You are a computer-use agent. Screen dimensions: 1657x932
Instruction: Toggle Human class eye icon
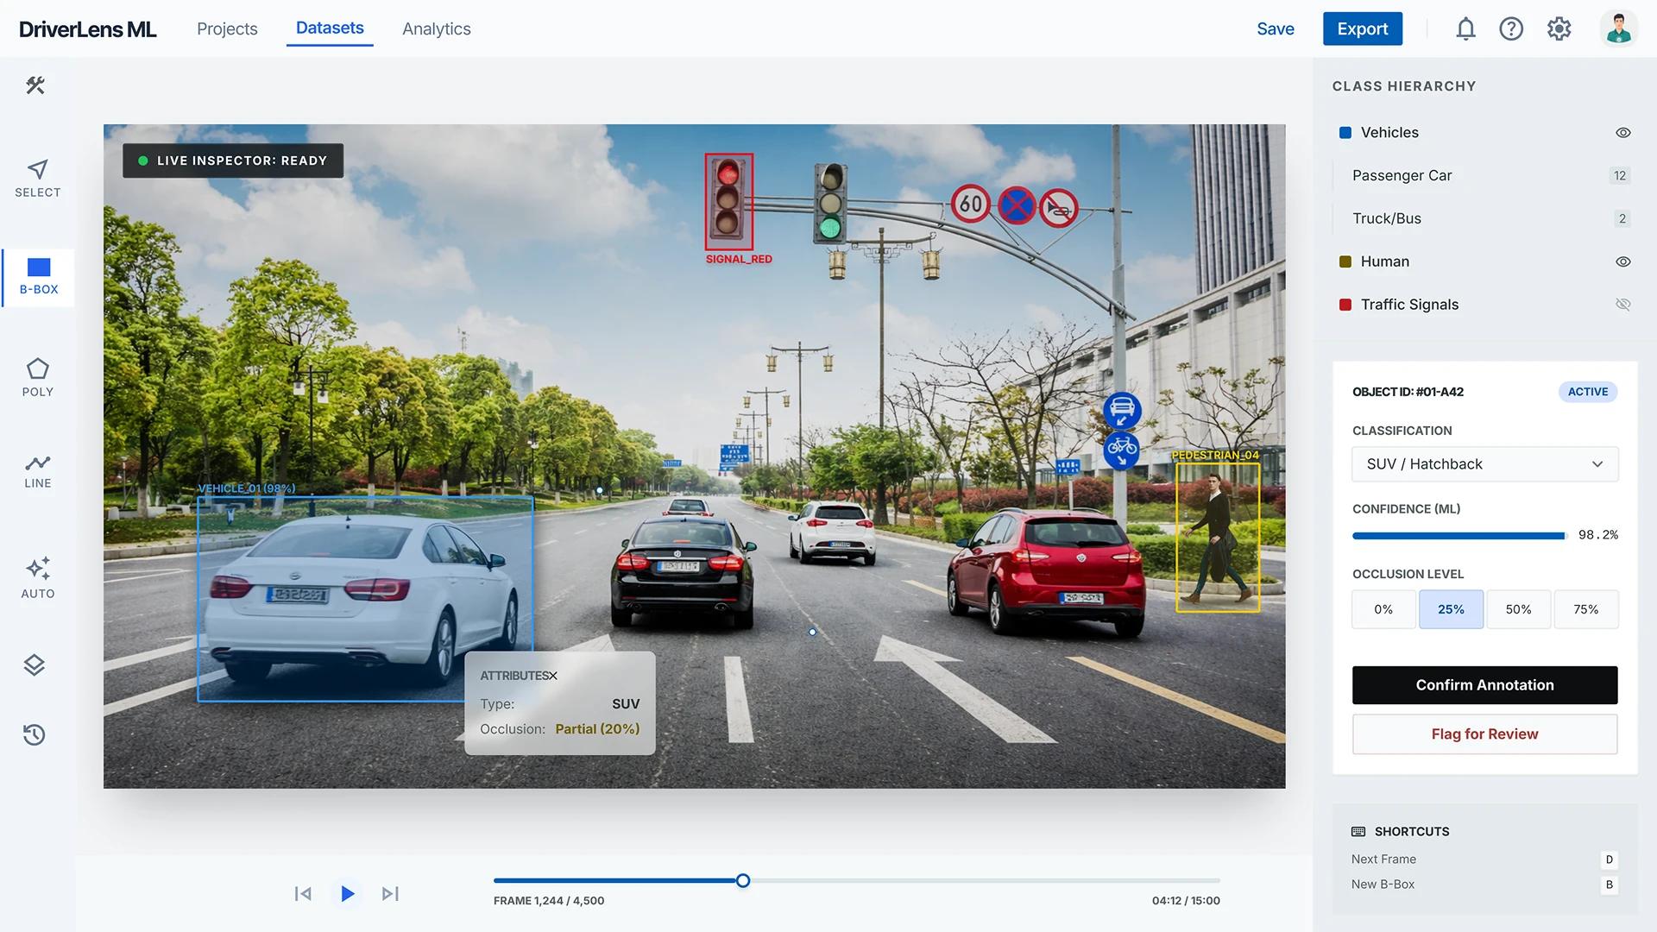[1622, 261]
